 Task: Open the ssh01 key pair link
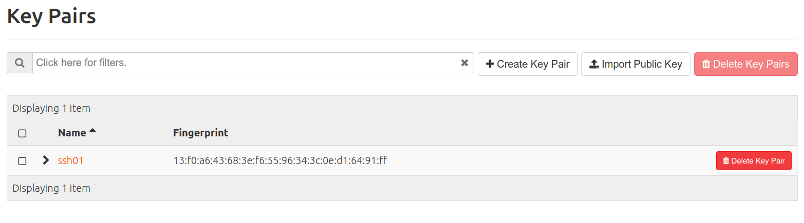tap(70, 160)
